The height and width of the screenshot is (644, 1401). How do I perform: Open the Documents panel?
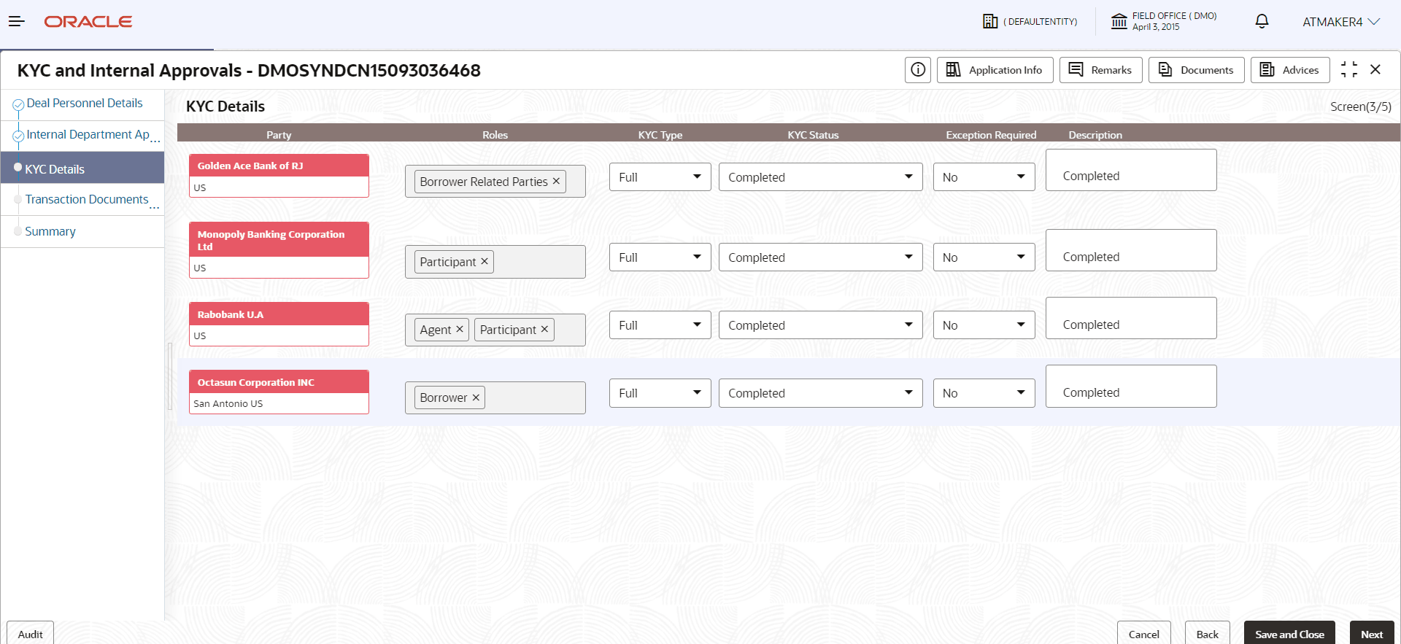pyautogui.click(x=1197, y=70)
